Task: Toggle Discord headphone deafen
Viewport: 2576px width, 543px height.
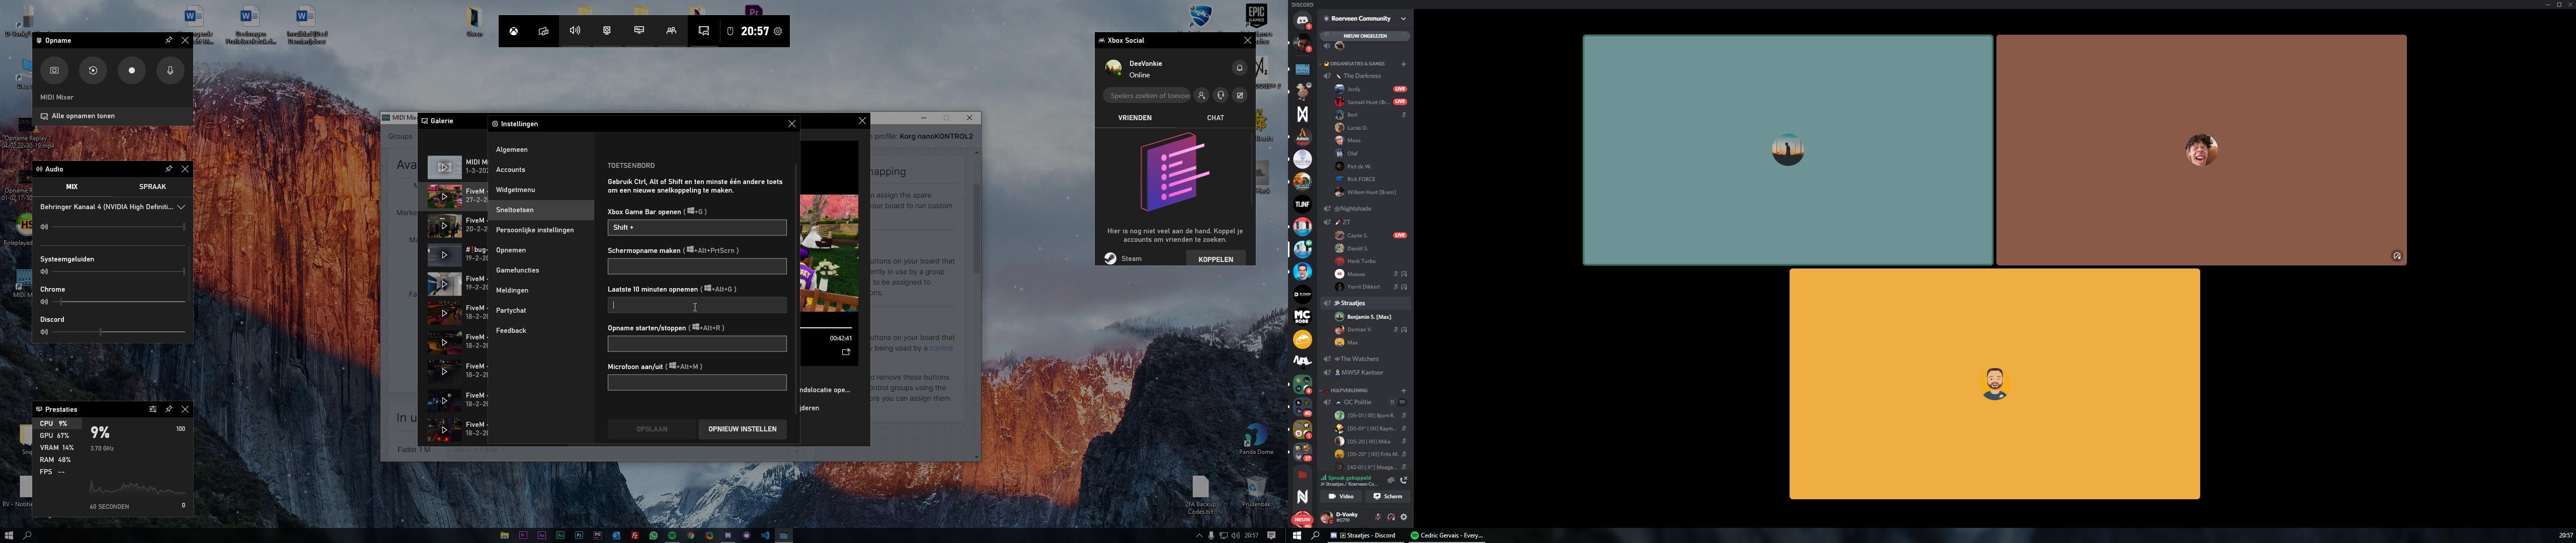Action: click(1391, 517)
